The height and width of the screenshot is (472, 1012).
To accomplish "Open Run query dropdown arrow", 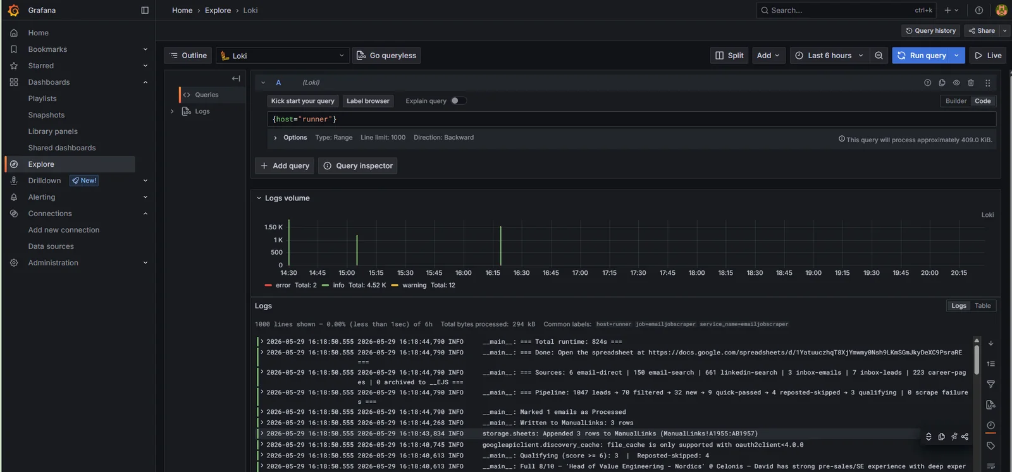I will (957, 56).
